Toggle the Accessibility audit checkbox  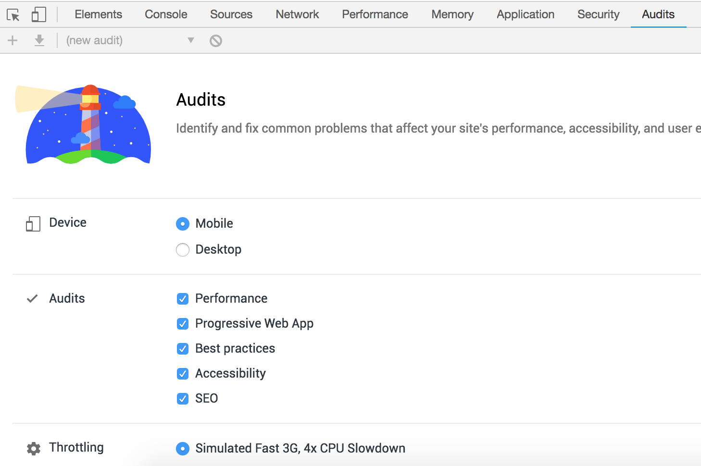[183, 374]
